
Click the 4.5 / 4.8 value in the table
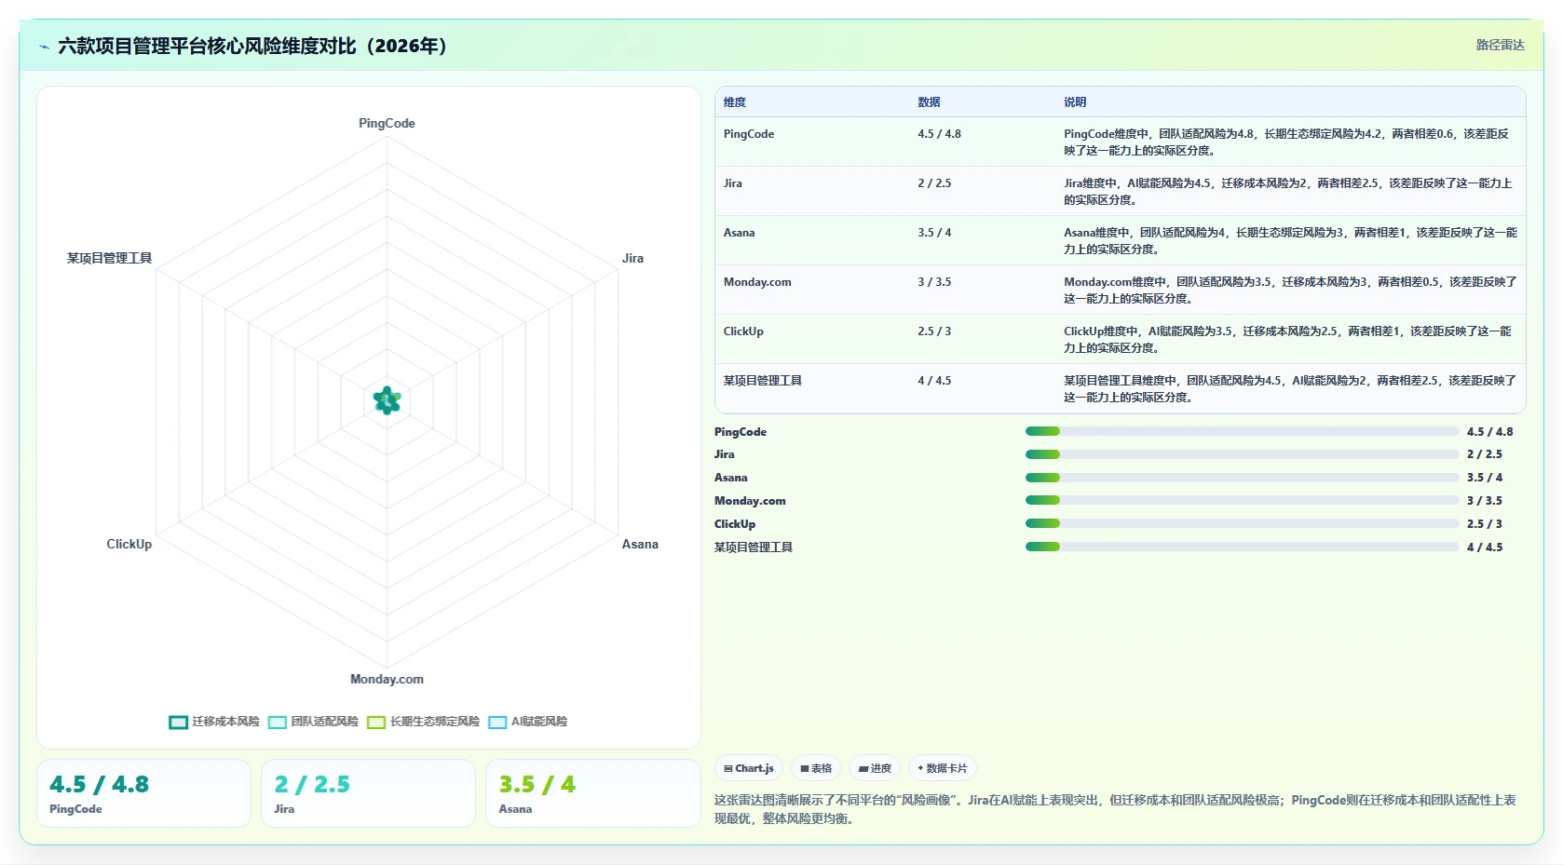point(939,134)
